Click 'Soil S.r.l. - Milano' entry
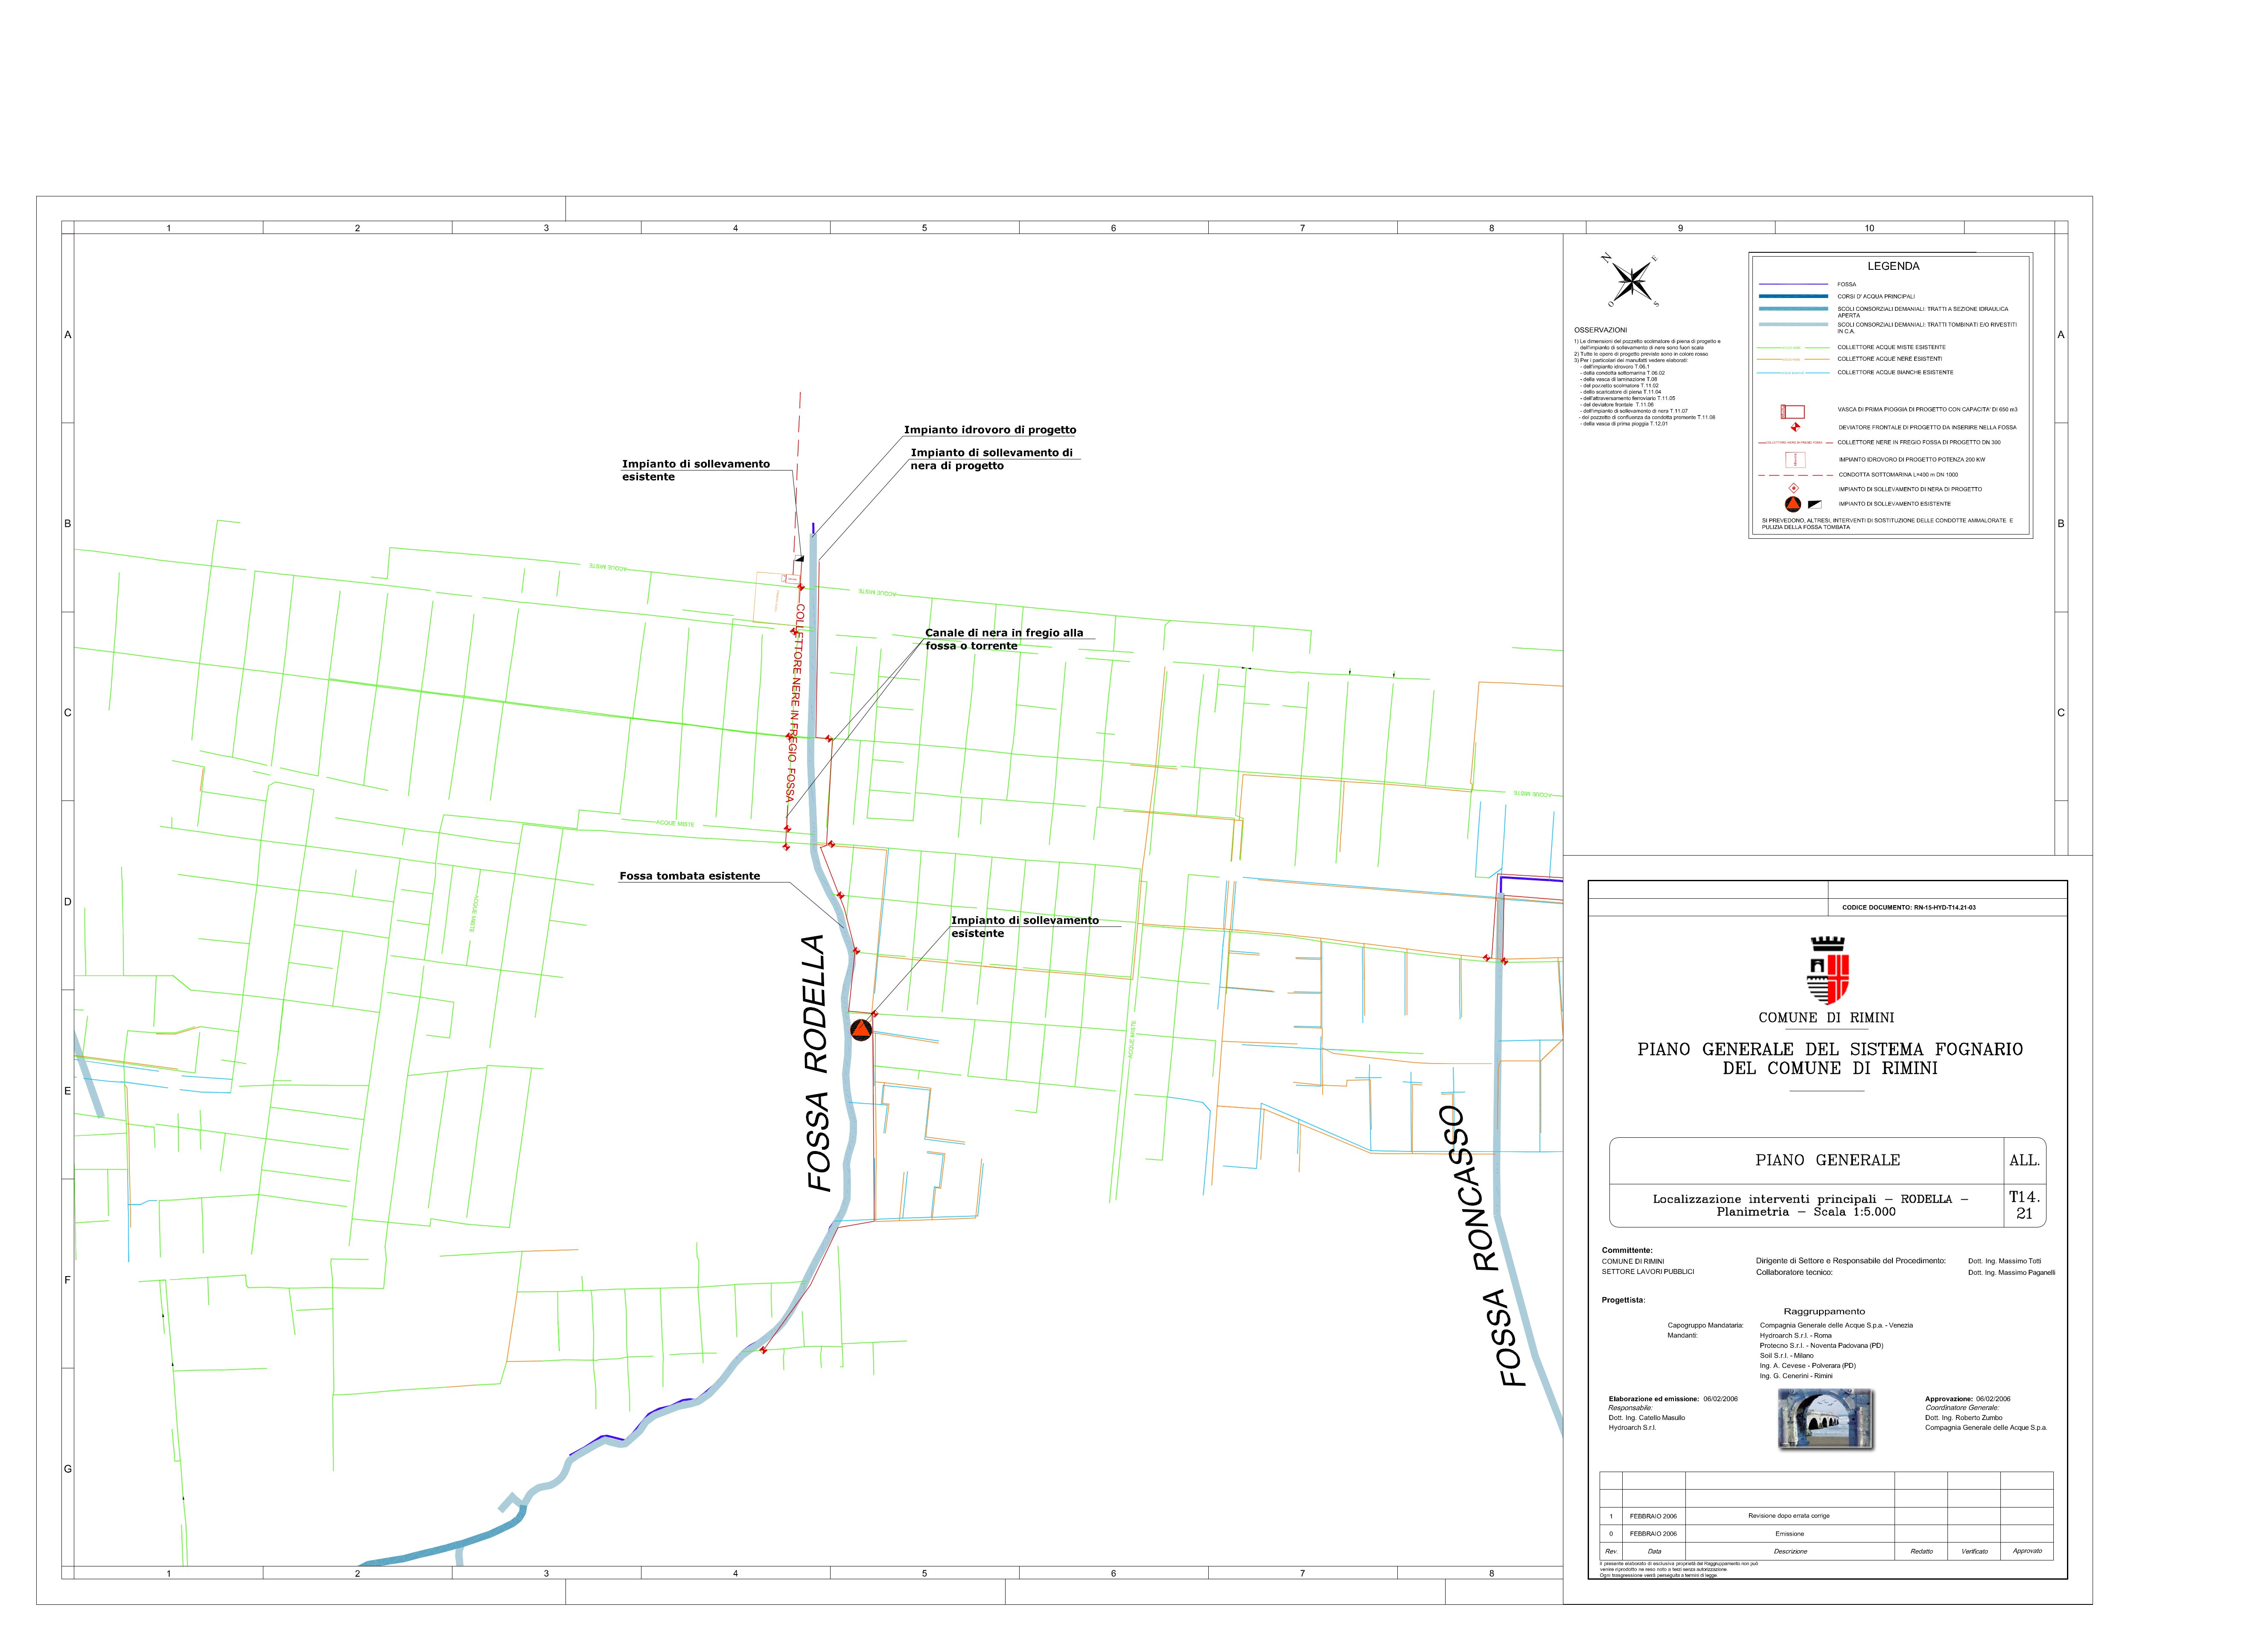This screenshot has width=2268, height=1639. coord(1786,1356)
